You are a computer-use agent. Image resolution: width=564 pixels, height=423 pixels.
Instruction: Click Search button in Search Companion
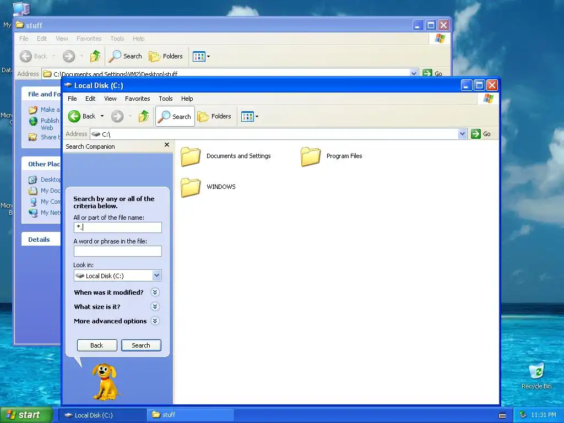click(x=141, y=345)
